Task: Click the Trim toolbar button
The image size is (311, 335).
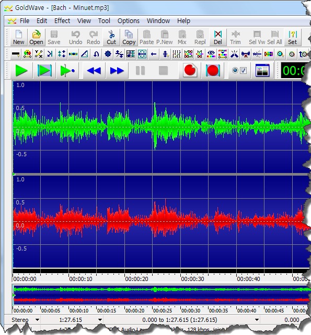Action: tap(235, 38)
